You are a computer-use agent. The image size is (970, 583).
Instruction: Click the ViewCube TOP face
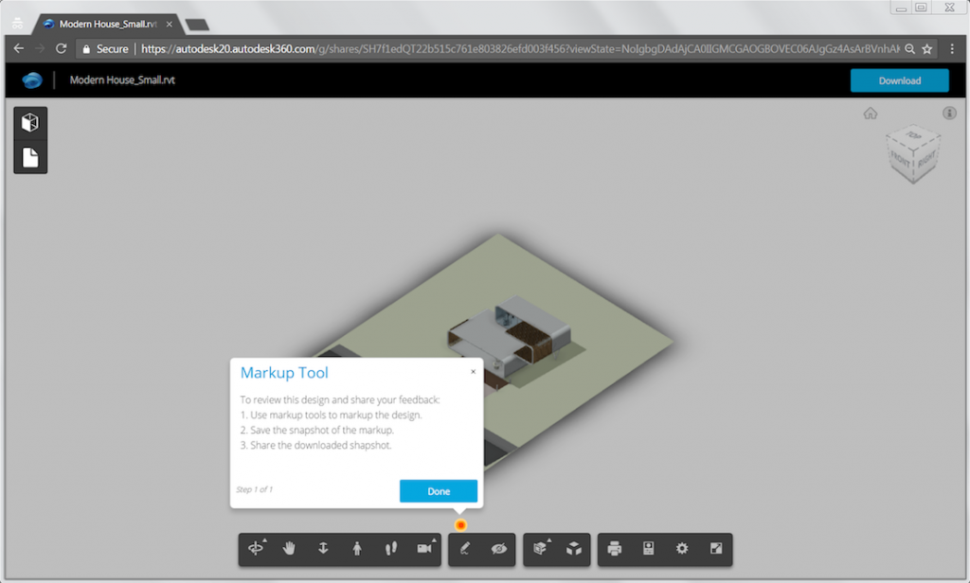click(x=914, y=135)
